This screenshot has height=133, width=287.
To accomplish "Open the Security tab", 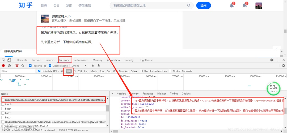I will click(129, 60).
